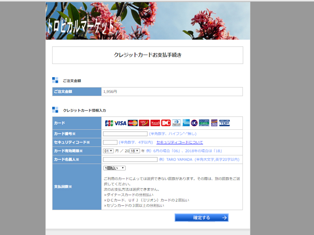Image resolution: width=314 pixels, height=235 pixels.
Task: Focus the カード名義人 input field
Action: click(x=130, y=159)
